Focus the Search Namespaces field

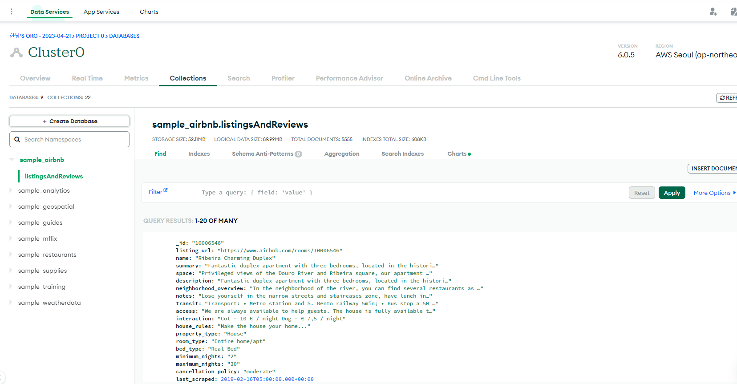click(69, 139)
